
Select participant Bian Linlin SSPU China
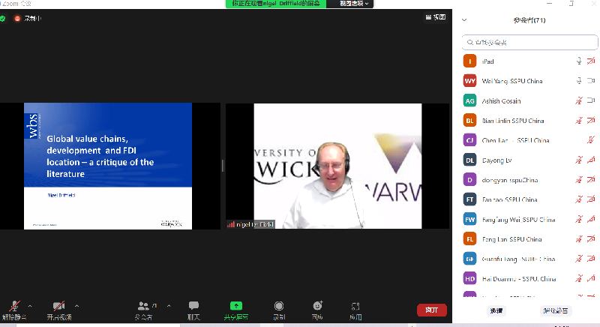point(529,121)
